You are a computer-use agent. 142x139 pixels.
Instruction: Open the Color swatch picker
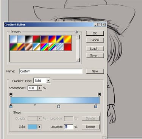tap(32, 127)
